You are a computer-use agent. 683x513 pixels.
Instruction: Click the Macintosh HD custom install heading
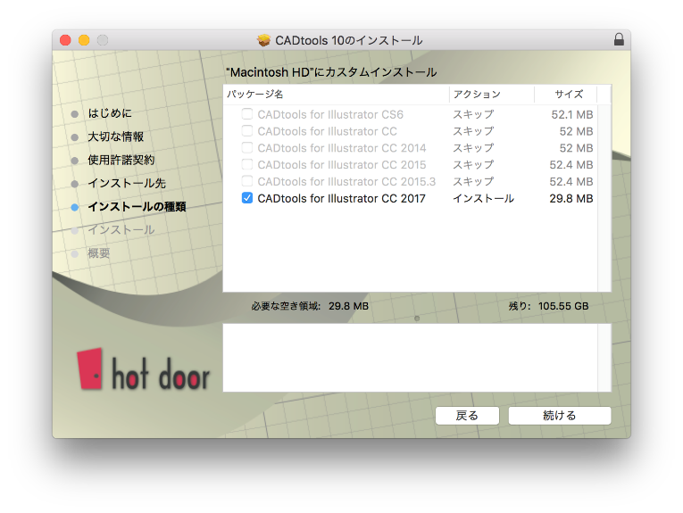point(331,72)
